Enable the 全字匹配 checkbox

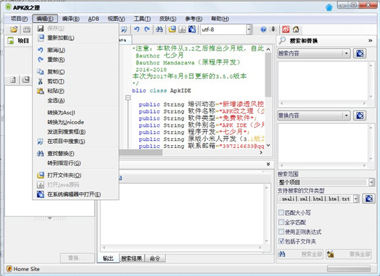(x=281, y=222)
